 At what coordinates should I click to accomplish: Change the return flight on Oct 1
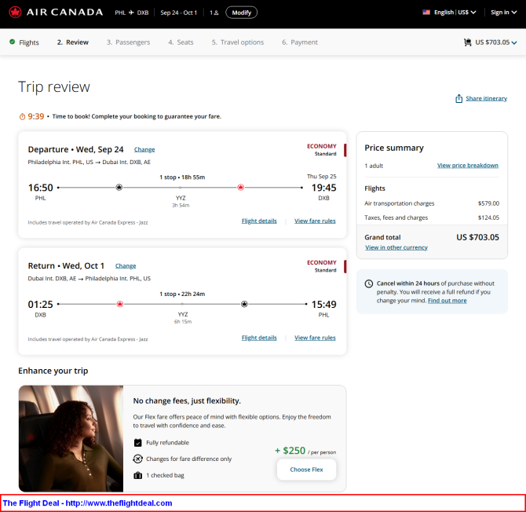click(126, 266)
